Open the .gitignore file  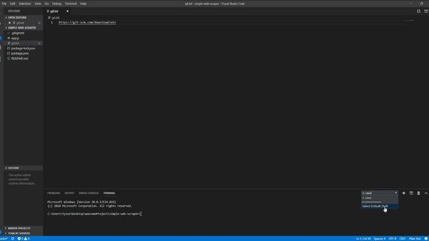coord(18,33)
